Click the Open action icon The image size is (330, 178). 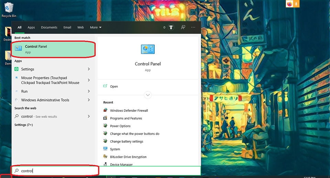[x=105, y=86]
